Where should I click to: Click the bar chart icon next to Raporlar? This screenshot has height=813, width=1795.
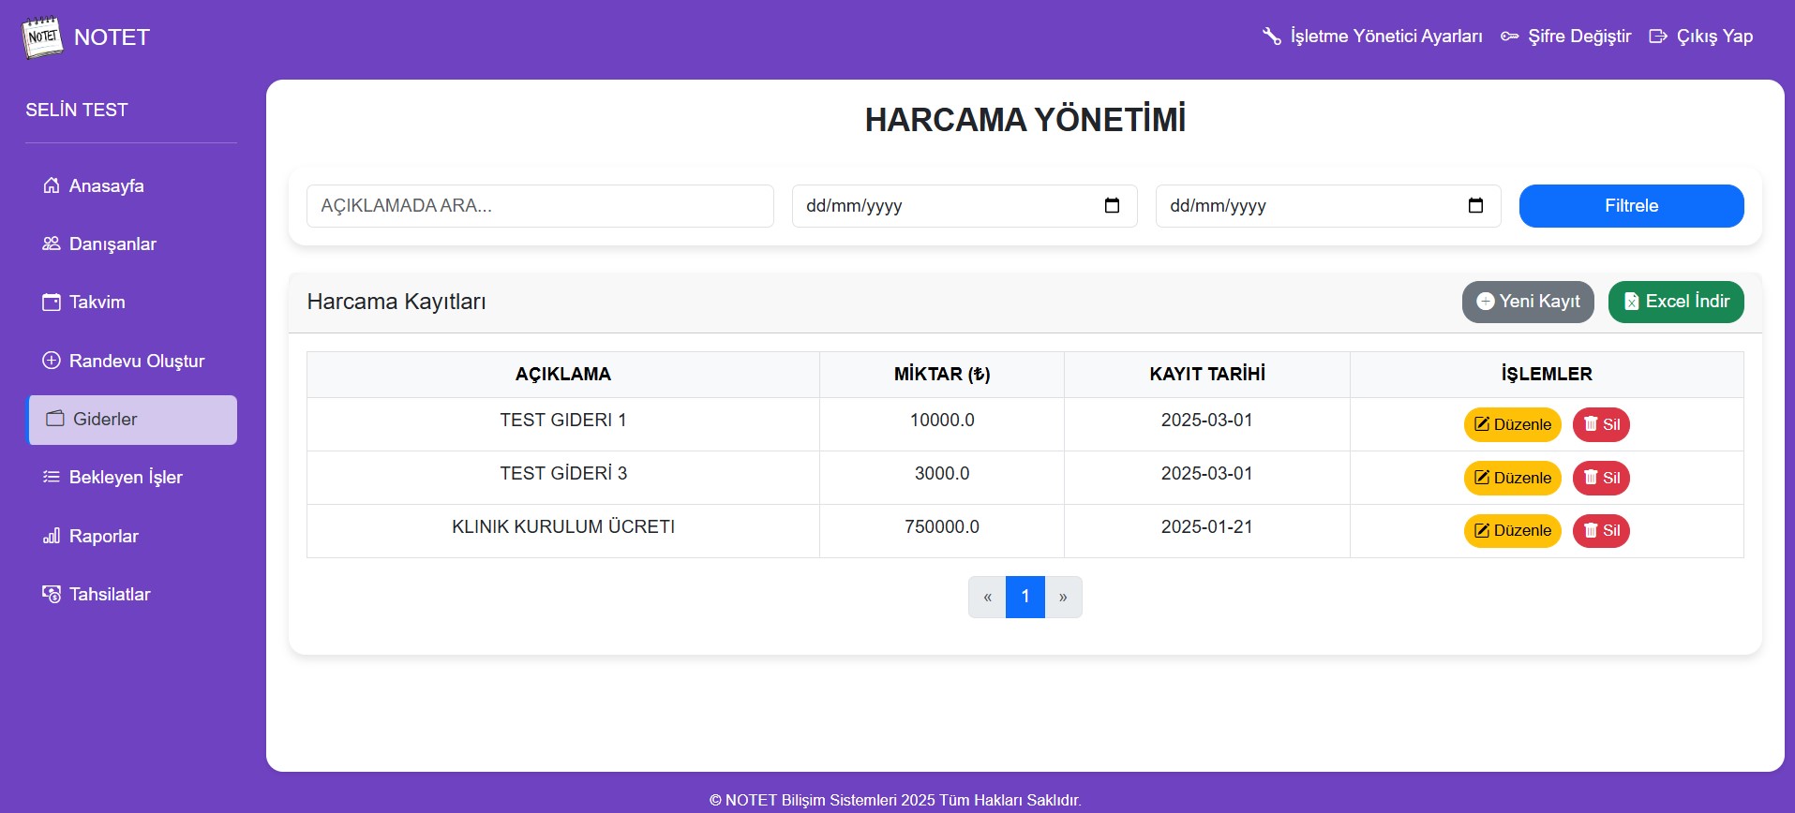[x=52, y=536]
